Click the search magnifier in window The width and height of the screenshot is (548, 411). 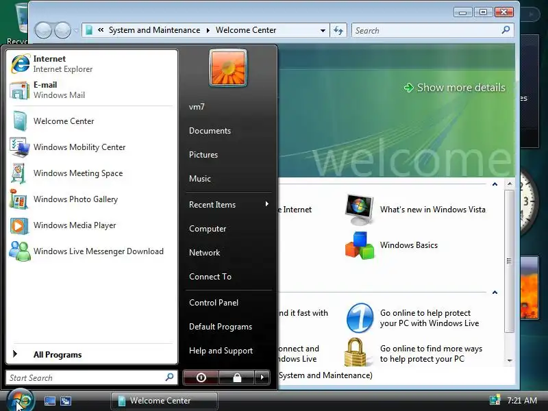506,30
